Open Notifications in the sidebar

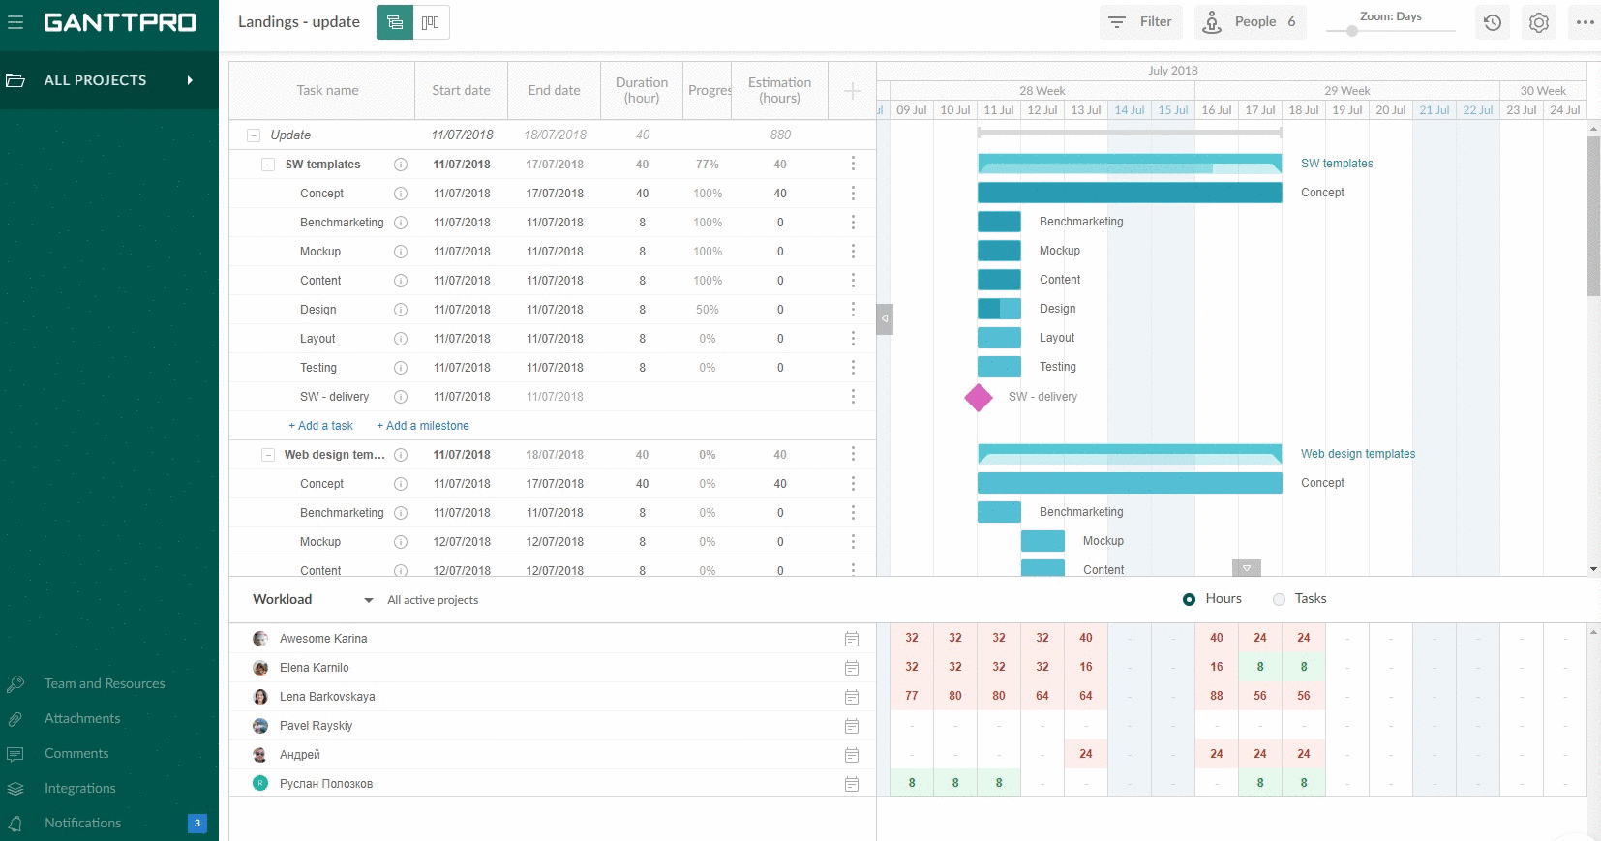[x=83, y=823]
